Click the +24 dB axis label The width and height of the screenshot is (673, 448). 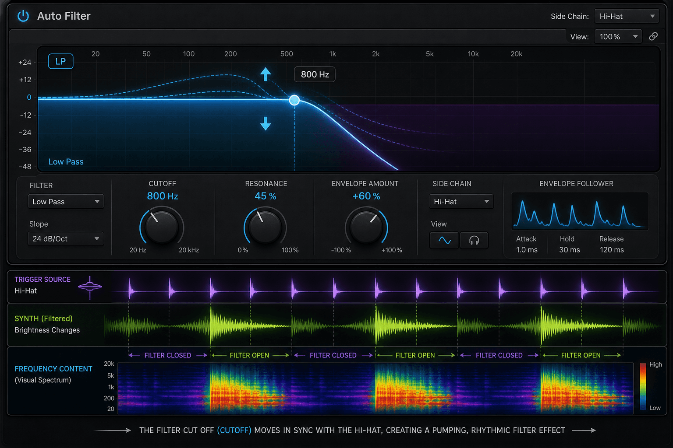coord(25,63)
